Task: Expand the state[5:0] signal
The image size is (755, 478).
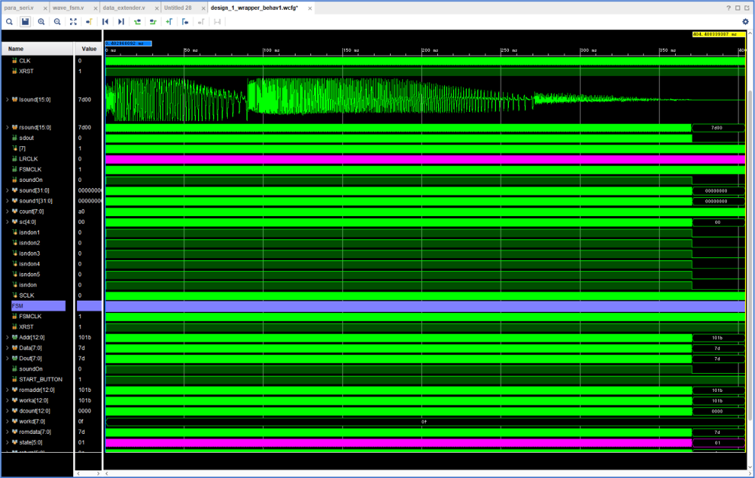Action: click(8, 442)
